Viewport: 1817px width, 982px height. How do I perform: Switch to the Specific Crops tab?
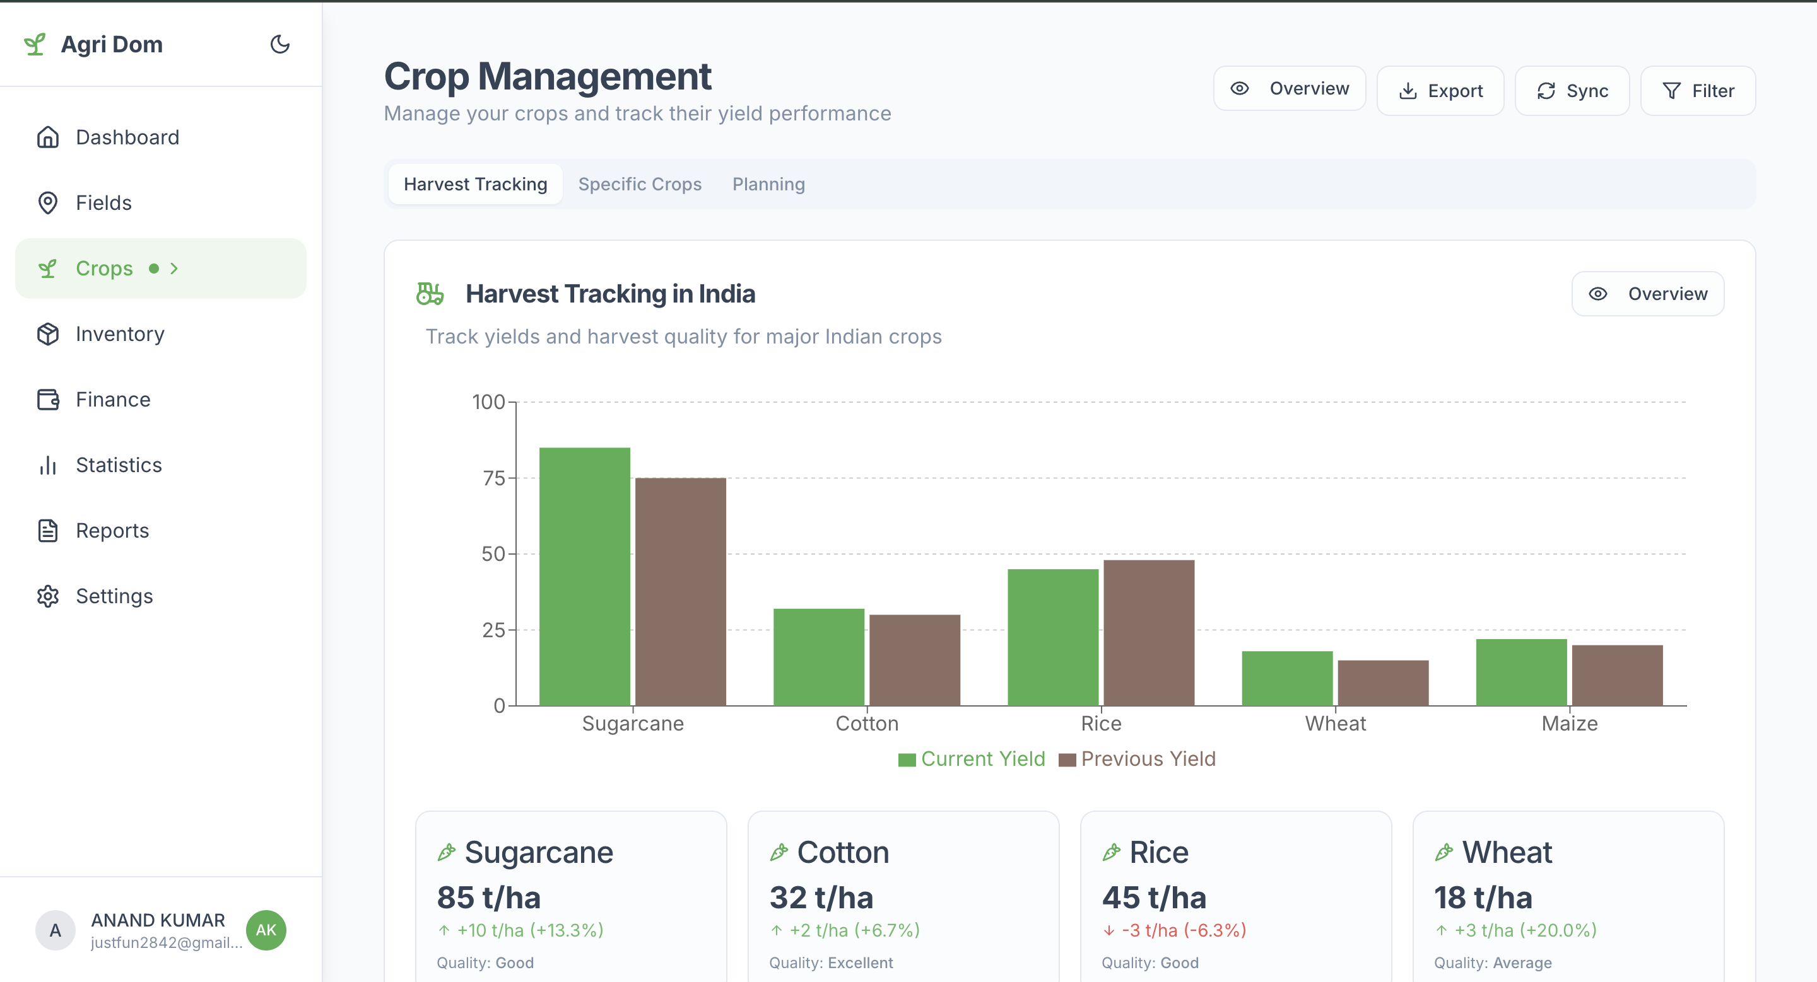639,185
